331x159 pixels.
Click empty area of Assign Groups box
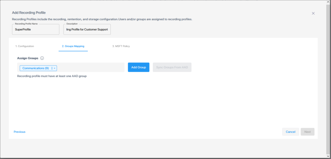90,67
